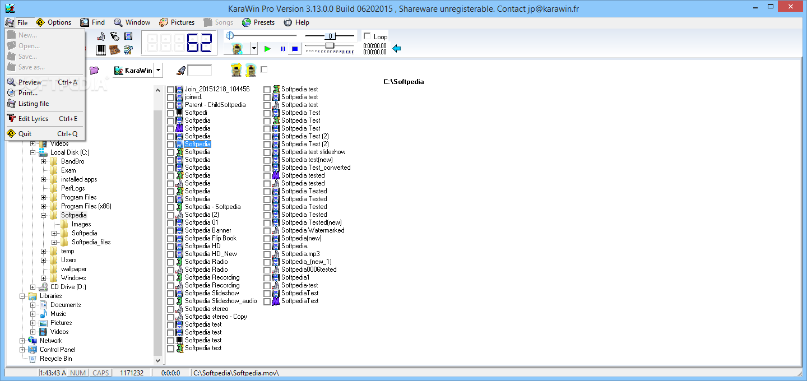The image size is (807, 381).
Task: Click the Print printer icon in File menu
Action: (11, 93)
